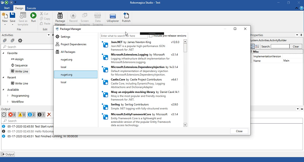Expand the Programming node
This screenshot has width=304, height=162.
[8, 96]
